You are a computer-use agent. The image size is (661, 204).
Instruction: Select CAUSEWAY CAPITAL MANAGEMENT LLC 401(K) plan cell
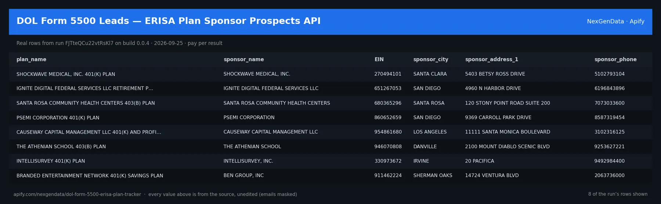[89, 132]
